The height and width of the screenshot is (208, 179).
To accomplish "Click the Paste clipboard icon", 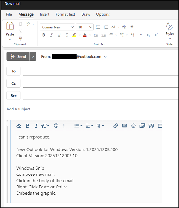I will (x=10, y=26).
